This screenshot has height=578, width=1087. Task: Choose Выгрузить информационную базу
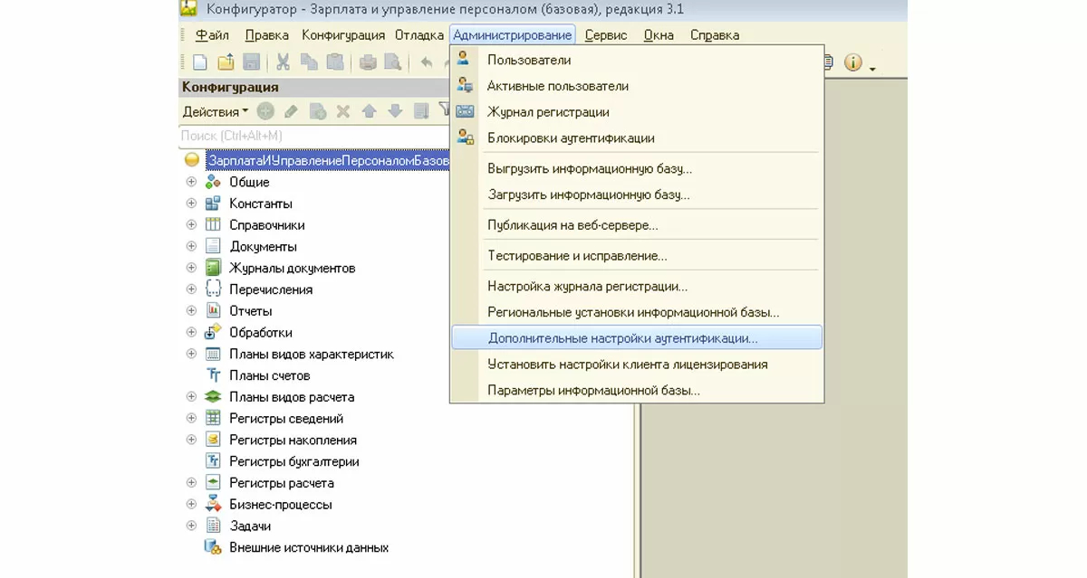coord(590,169)
